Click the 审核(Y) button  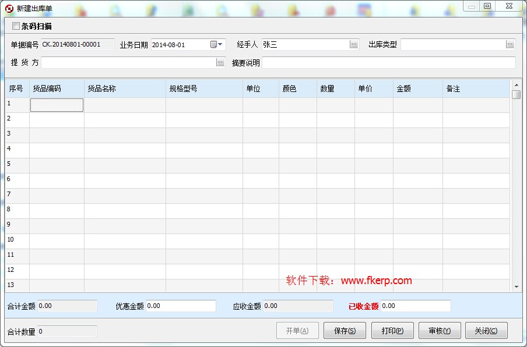point(440,331)
